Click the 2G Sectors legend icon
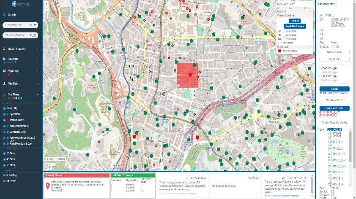The height and width of the screenshot is (199, 356). [279, 31]
